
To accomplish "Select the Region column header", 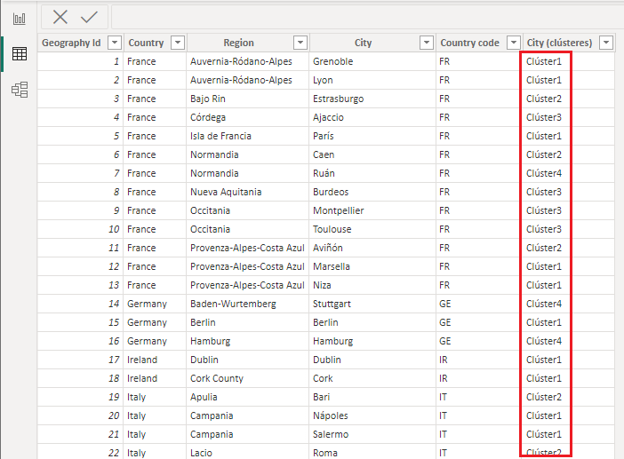I will coord(238,43).
